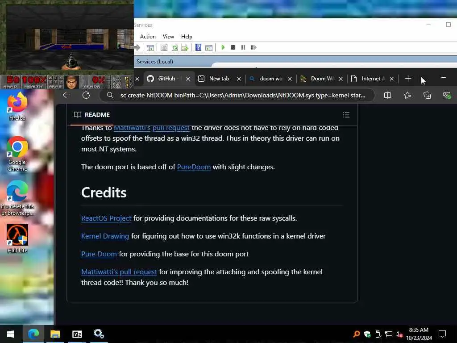Screen dimensions: 457x343
Task: Open the Kernel Drawing link
Action: (105, 236)
